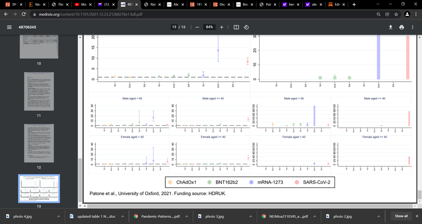Share this page icon

coord(387,14)
